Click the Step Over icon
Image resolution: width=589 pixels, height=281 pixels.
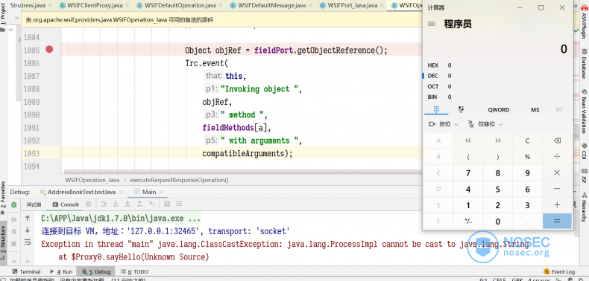pos(104,204)
